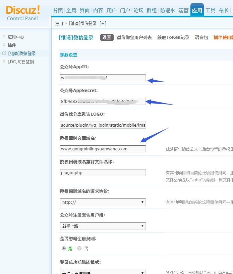Click 应用 in the breadcrumb
This screenshot has height=274, width=233.
[x=59, y=23]
